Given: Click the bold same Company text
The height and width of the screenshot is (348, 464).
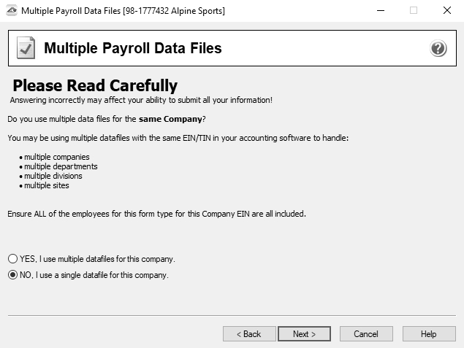Looking at the screenshot, I should (x=170, y=119).
